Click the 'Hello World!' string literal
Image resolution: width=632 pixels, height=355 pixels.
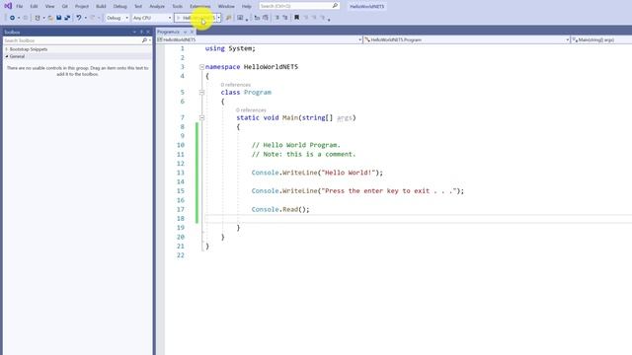point(349,173)
